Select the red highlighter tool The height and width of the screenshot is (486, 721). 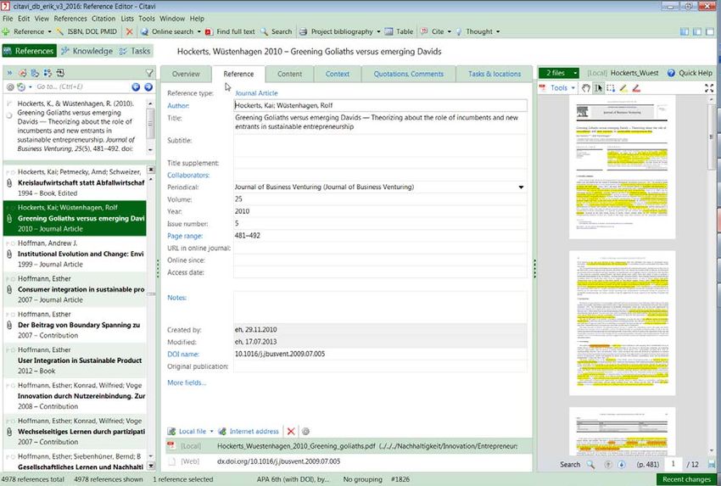pos(636,88)
